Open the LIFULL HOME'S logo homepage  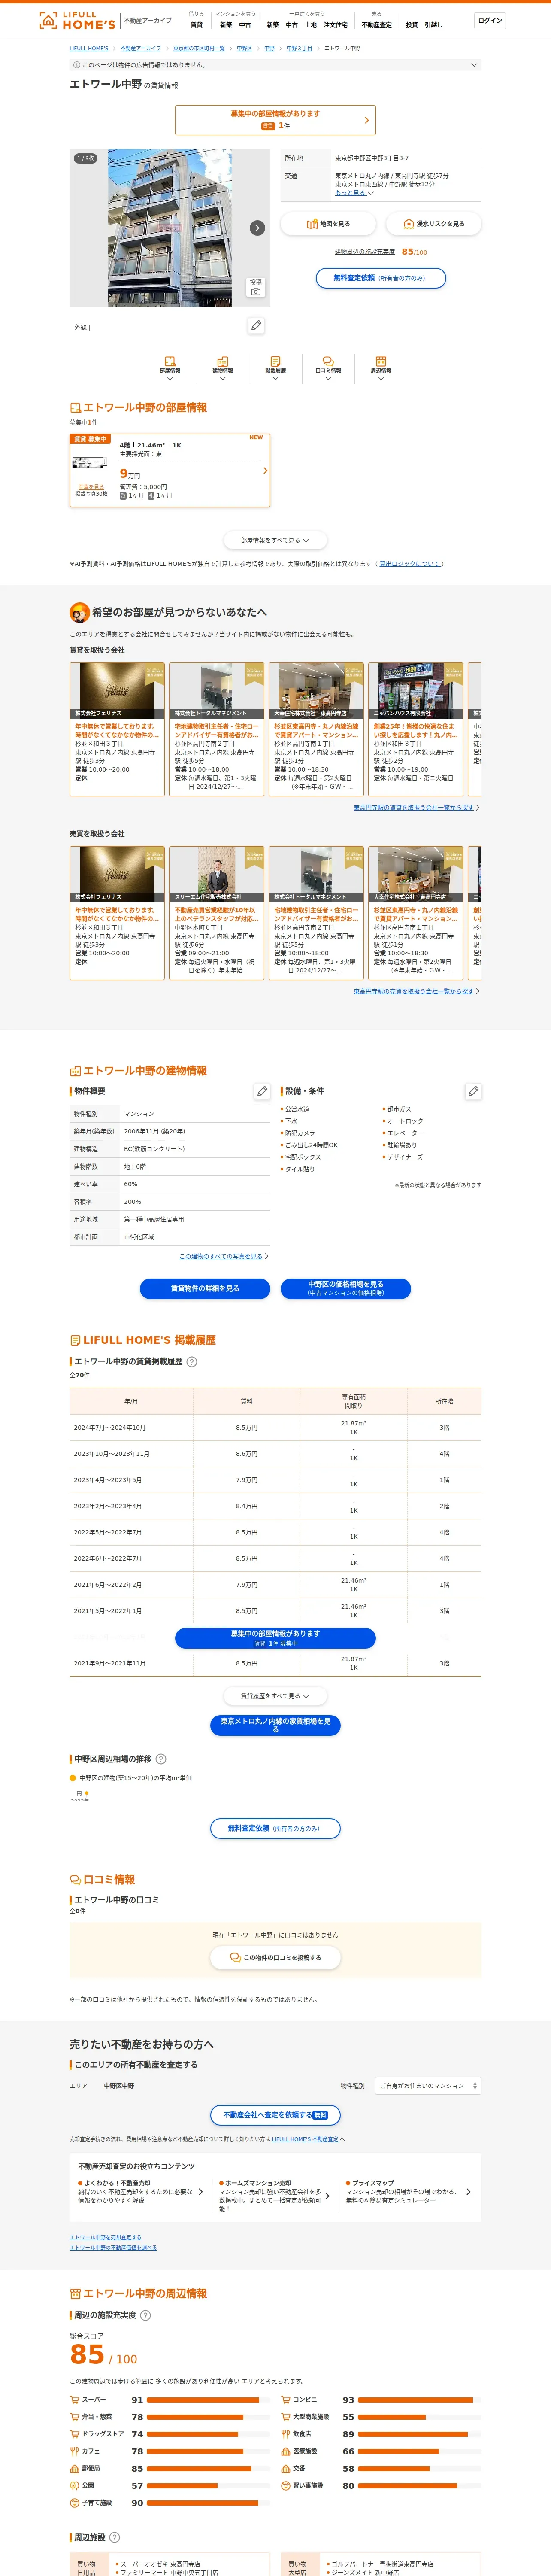coord(77,20)
